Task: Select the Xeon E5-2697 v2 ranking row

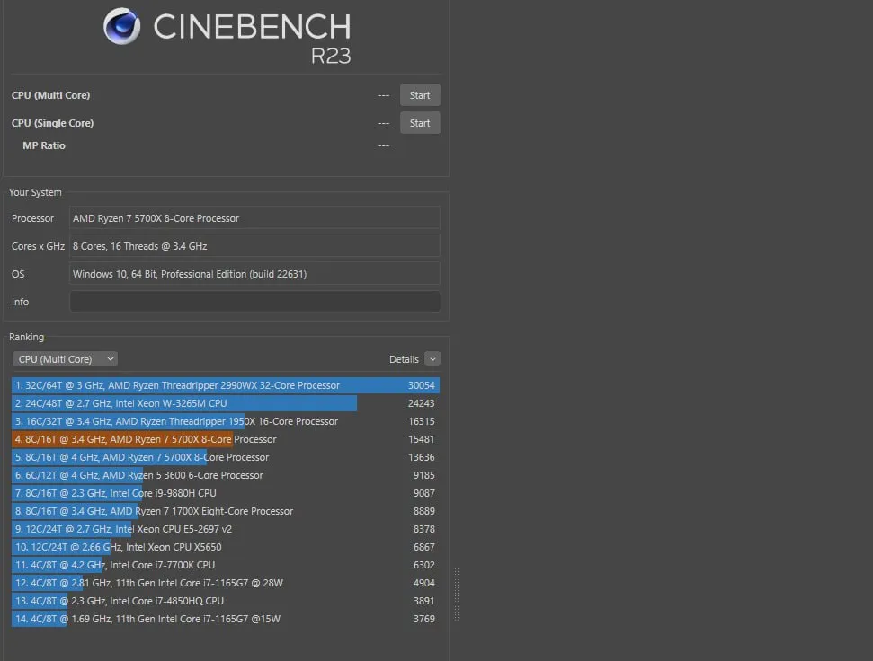Action: tap(226, 529)
